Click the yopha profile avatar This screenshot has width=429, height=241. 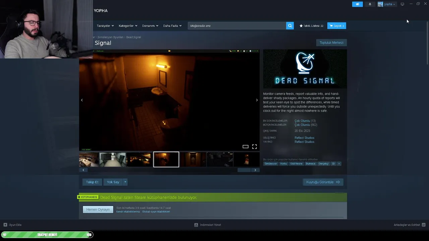click(380, 4)
